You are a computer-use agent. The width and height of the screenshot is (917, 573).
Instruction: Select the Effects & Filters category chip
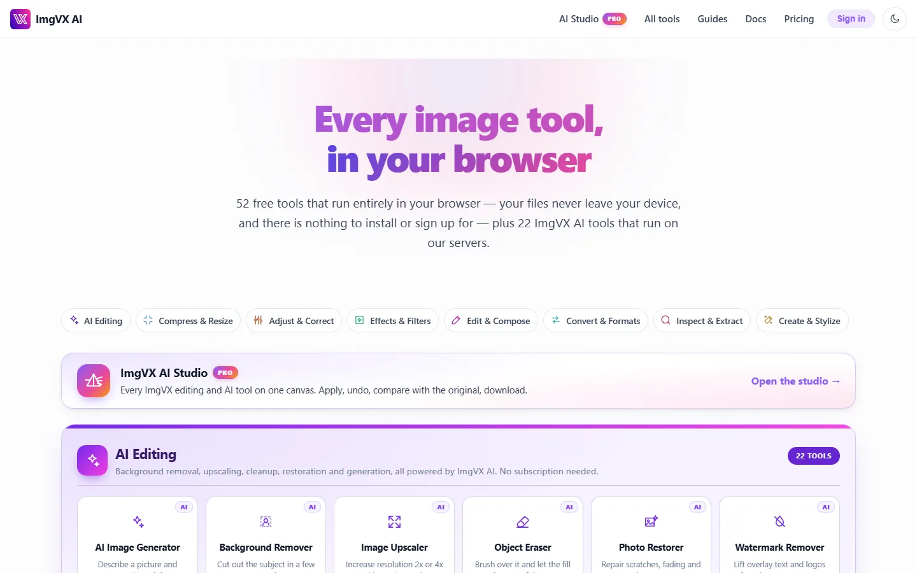click(393, 321)
